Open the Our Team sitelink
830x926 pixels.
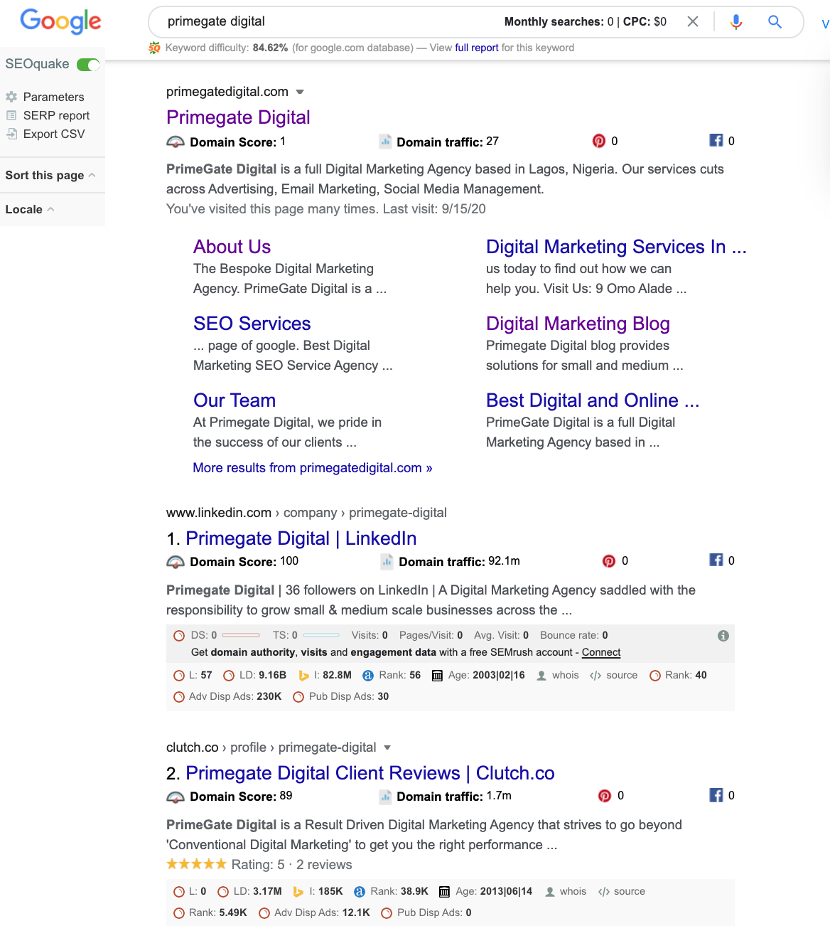tap(235, 400)
